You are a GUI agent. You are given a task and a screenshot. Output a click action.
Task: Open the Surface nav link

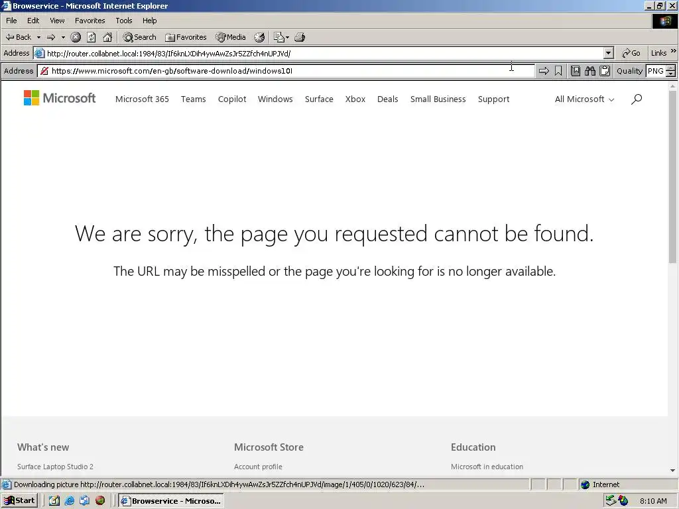click(319, 99)
